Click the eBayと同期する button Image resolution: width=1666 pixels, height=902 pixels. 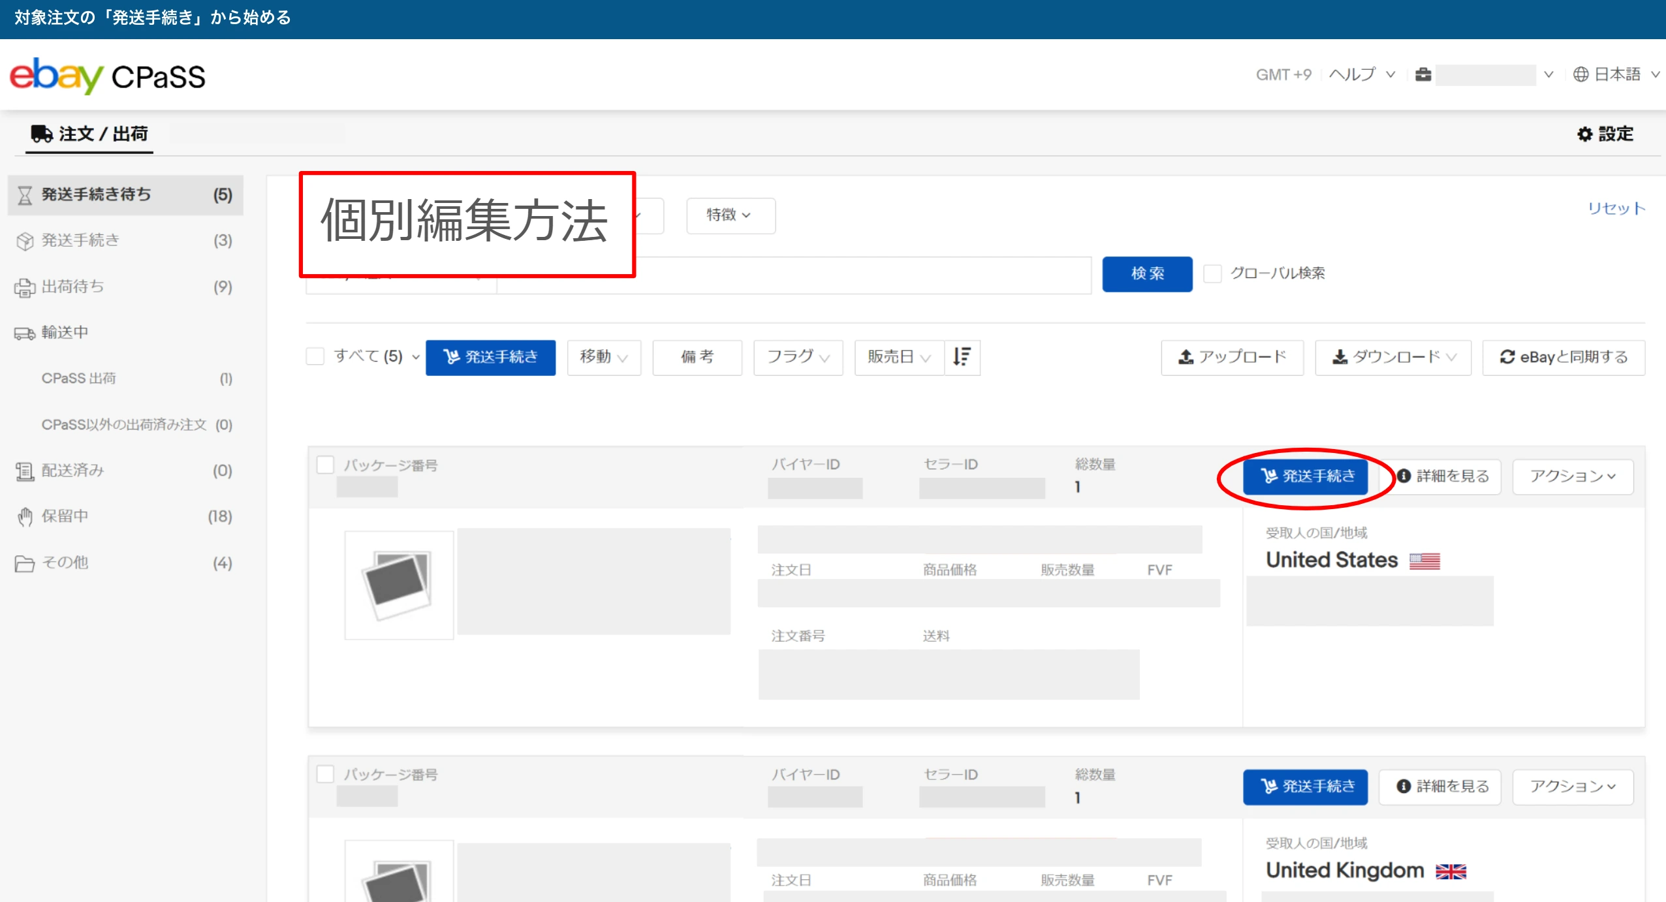point(1564,357)
